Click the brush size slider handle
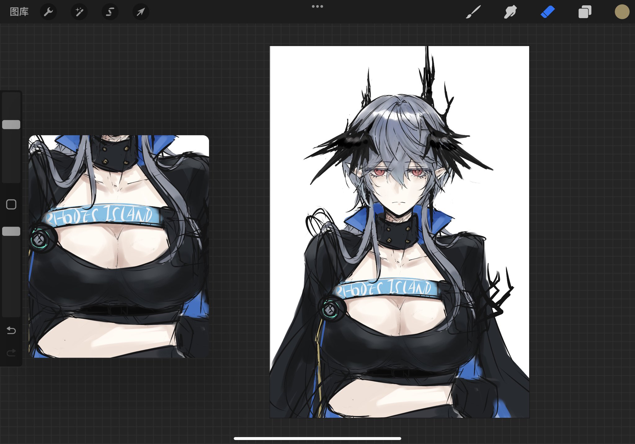This screenshot has height=444, width=635. click(x=11, y=124)
